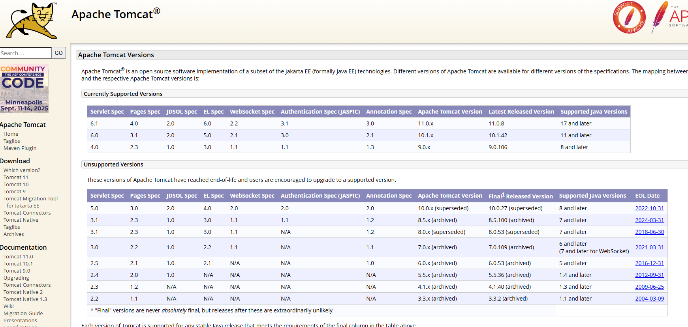Screen dimensions: 688x327
Task: Open EOL date link 2016-12-31
Action: (649, 263)
